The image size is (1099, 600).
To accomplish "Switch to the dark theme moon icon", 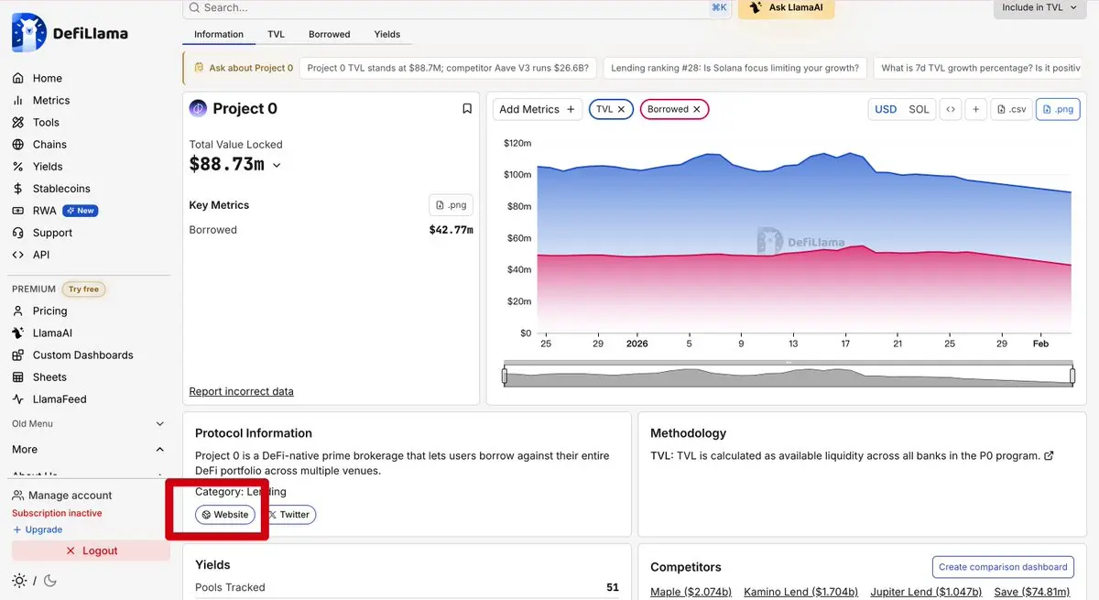I will [49, 581].
